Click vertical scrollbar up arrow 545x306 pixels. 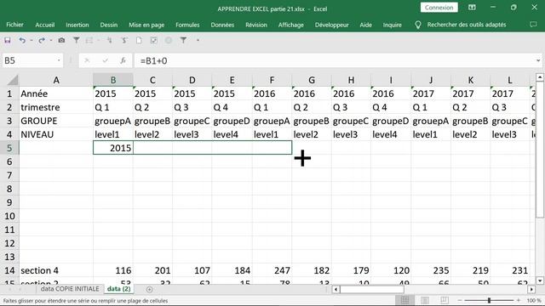[540, 77]
